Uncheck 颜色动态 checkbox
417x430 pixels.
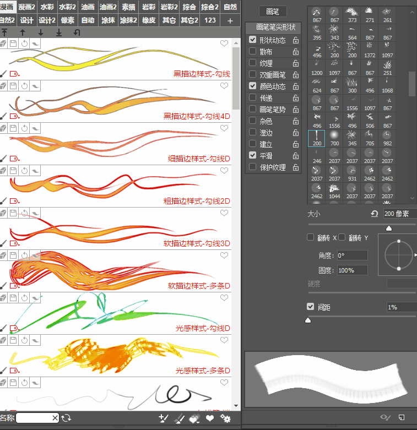(252, 86)
